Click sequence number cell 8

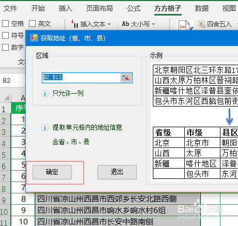pyautogui.click(x=23, y=199)
